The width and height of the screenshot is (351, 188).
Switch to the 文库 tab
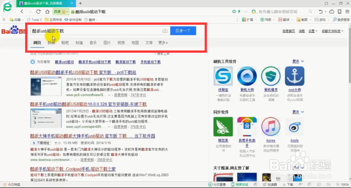click(149, 43)
